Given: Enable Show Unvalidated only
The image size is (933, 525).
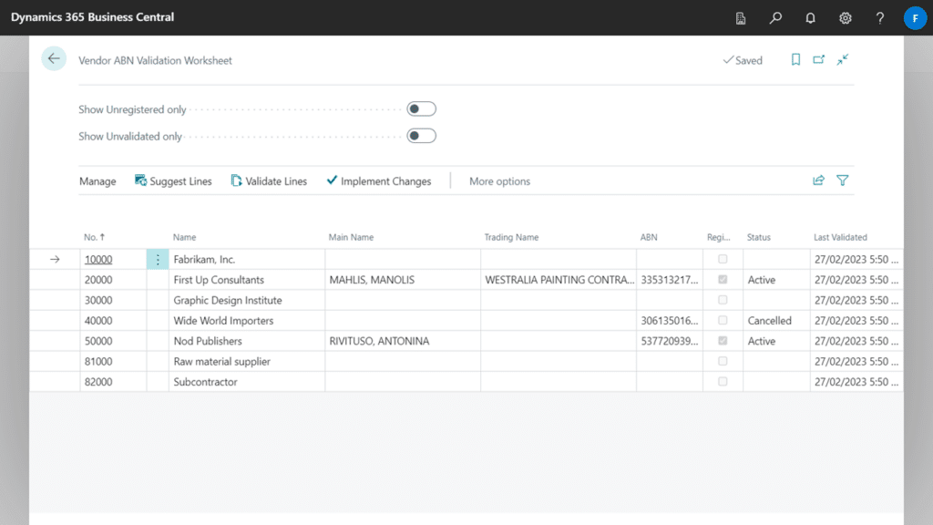Looking at the screenshot, I should (x=421, y=135).
